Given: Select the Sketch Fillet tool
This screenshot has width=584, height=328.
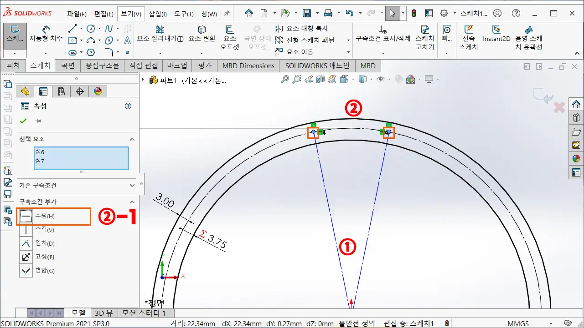Looking at the screenshot, I should coord(109,52).
